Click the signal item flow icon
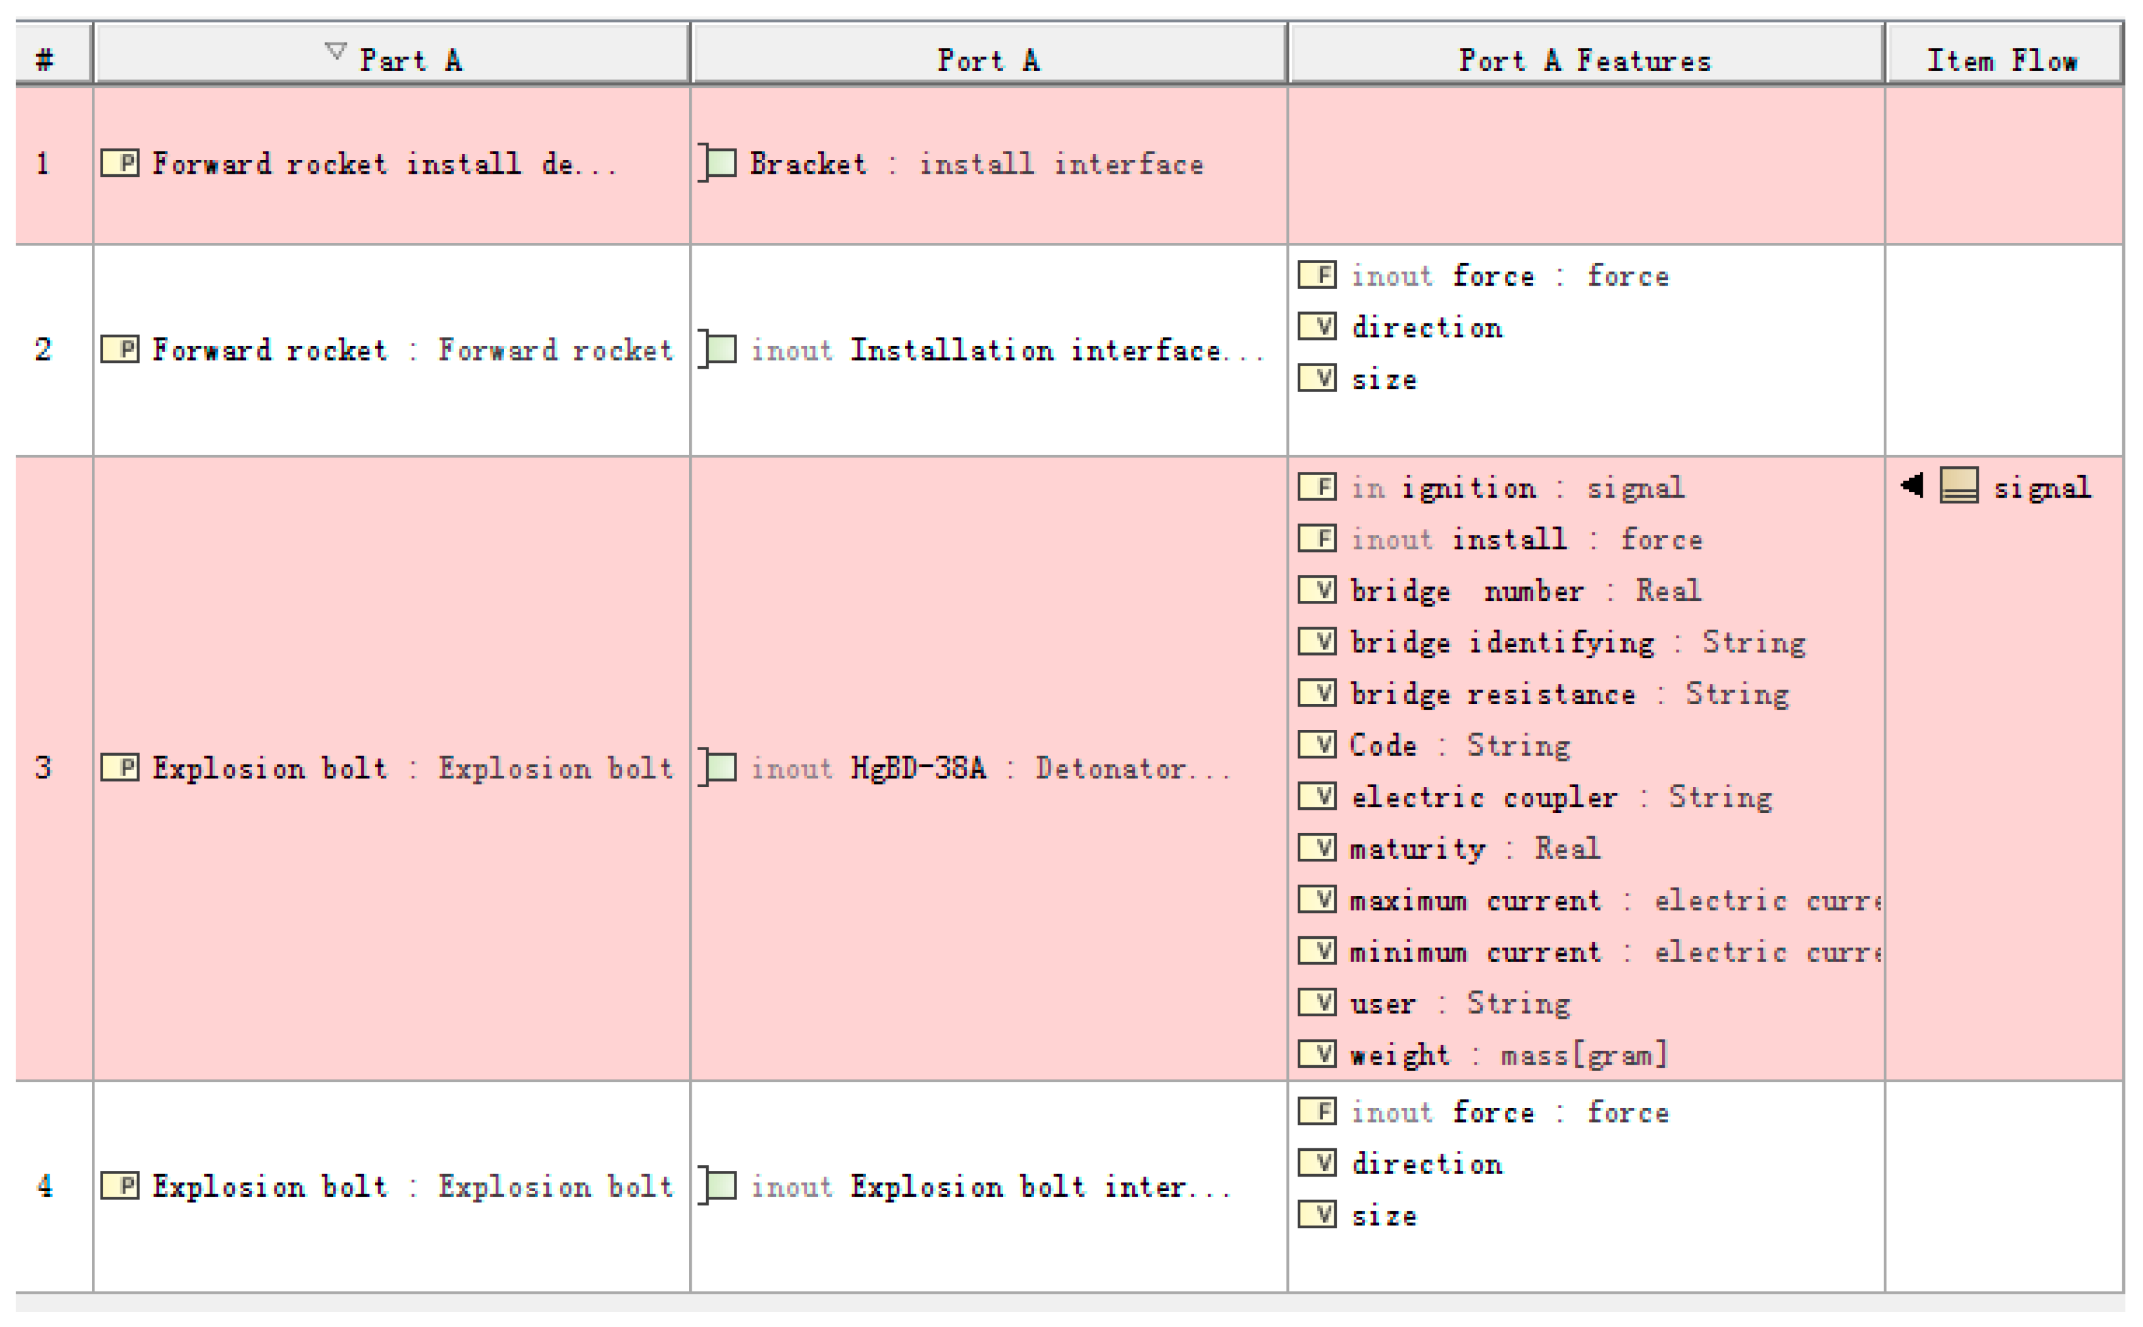Image resolution: width=2143 pixels, height=1327 pixels. 1958,485
